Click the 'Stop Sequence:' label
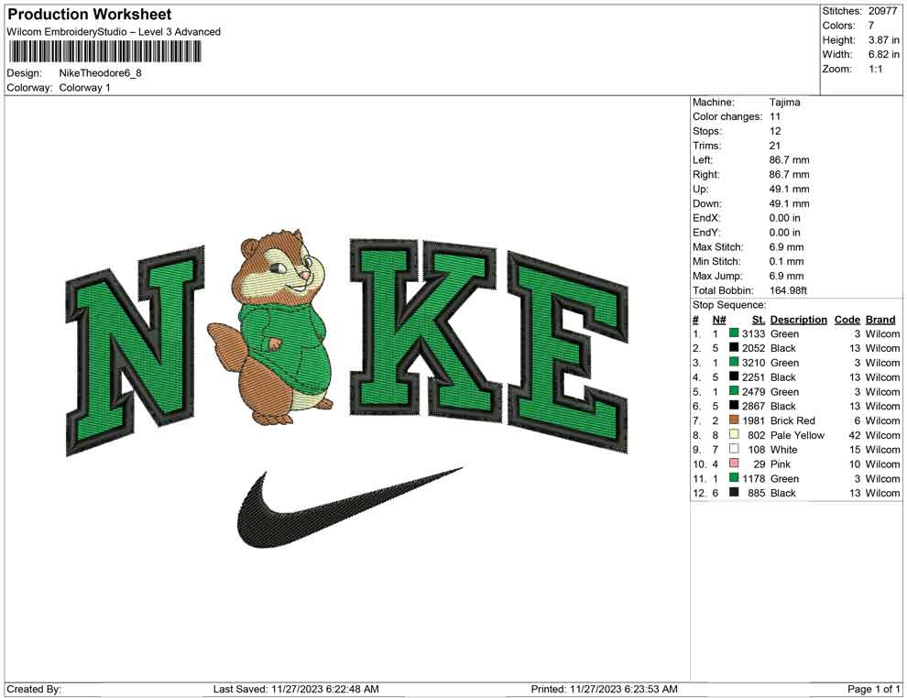 [729, 305]
